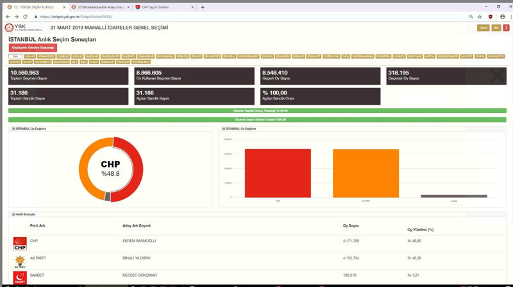Bookmark the page with the star icon
This screenshot has height=287, width=513.
point(480,17)
